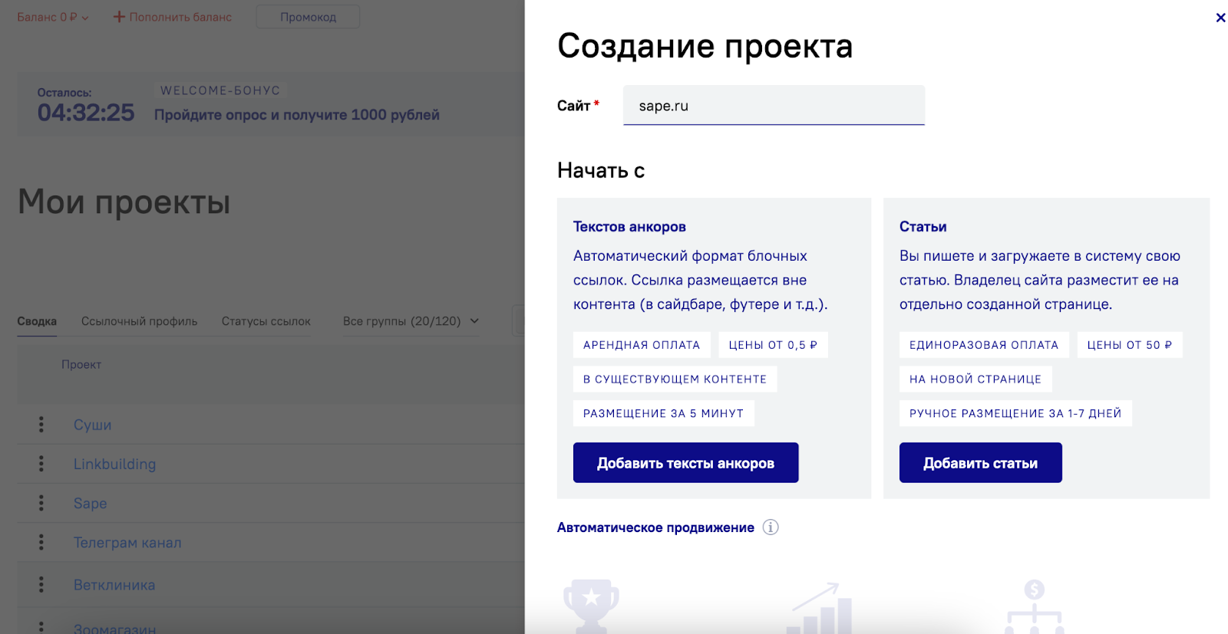Viewport: 1228px width, 634px height.
Task: Click the Промокод button
Action: coord(308,17)
